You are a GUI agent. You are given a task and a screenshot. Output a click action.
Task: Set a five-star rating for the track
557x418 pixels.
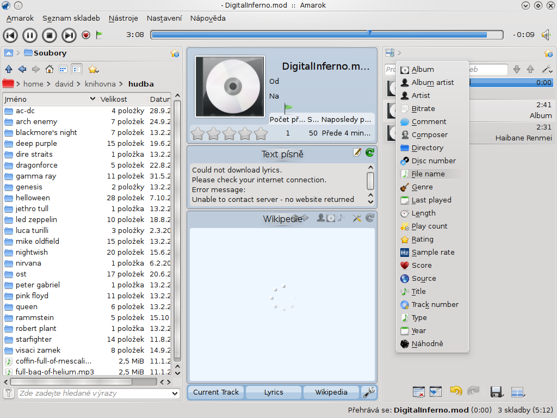click(261, 134)
